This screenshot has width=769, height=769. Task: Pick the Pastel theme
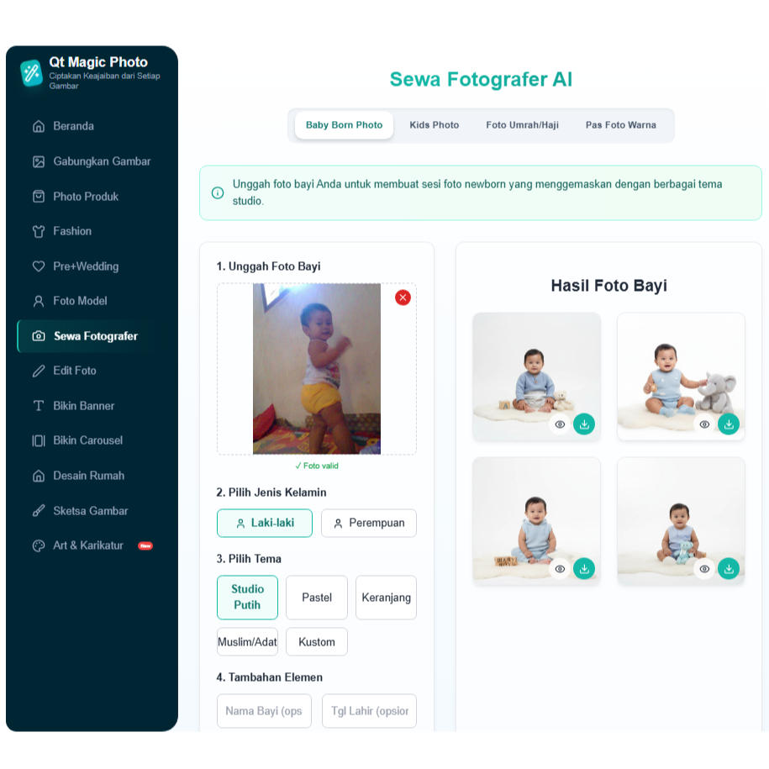(x=316, y=598)
